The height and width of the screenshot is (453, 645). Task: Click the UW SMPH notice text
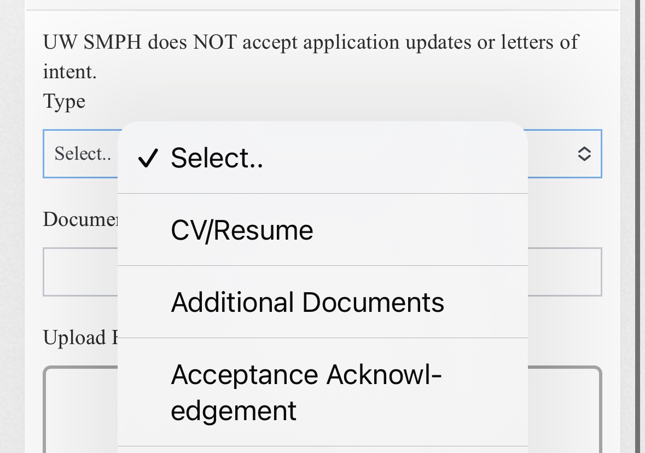[310, 42]
